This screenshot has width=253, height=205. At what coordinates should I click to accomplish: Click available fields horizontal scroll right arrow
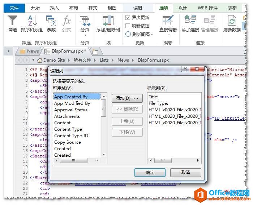[x=97, y=160]
